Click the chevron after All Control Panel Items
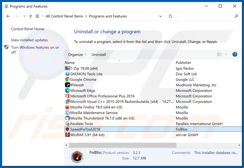244x168 pixels. coord(86,16)
